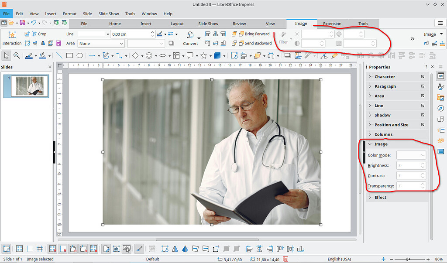Open the Slide Show menu

[108, 14]
